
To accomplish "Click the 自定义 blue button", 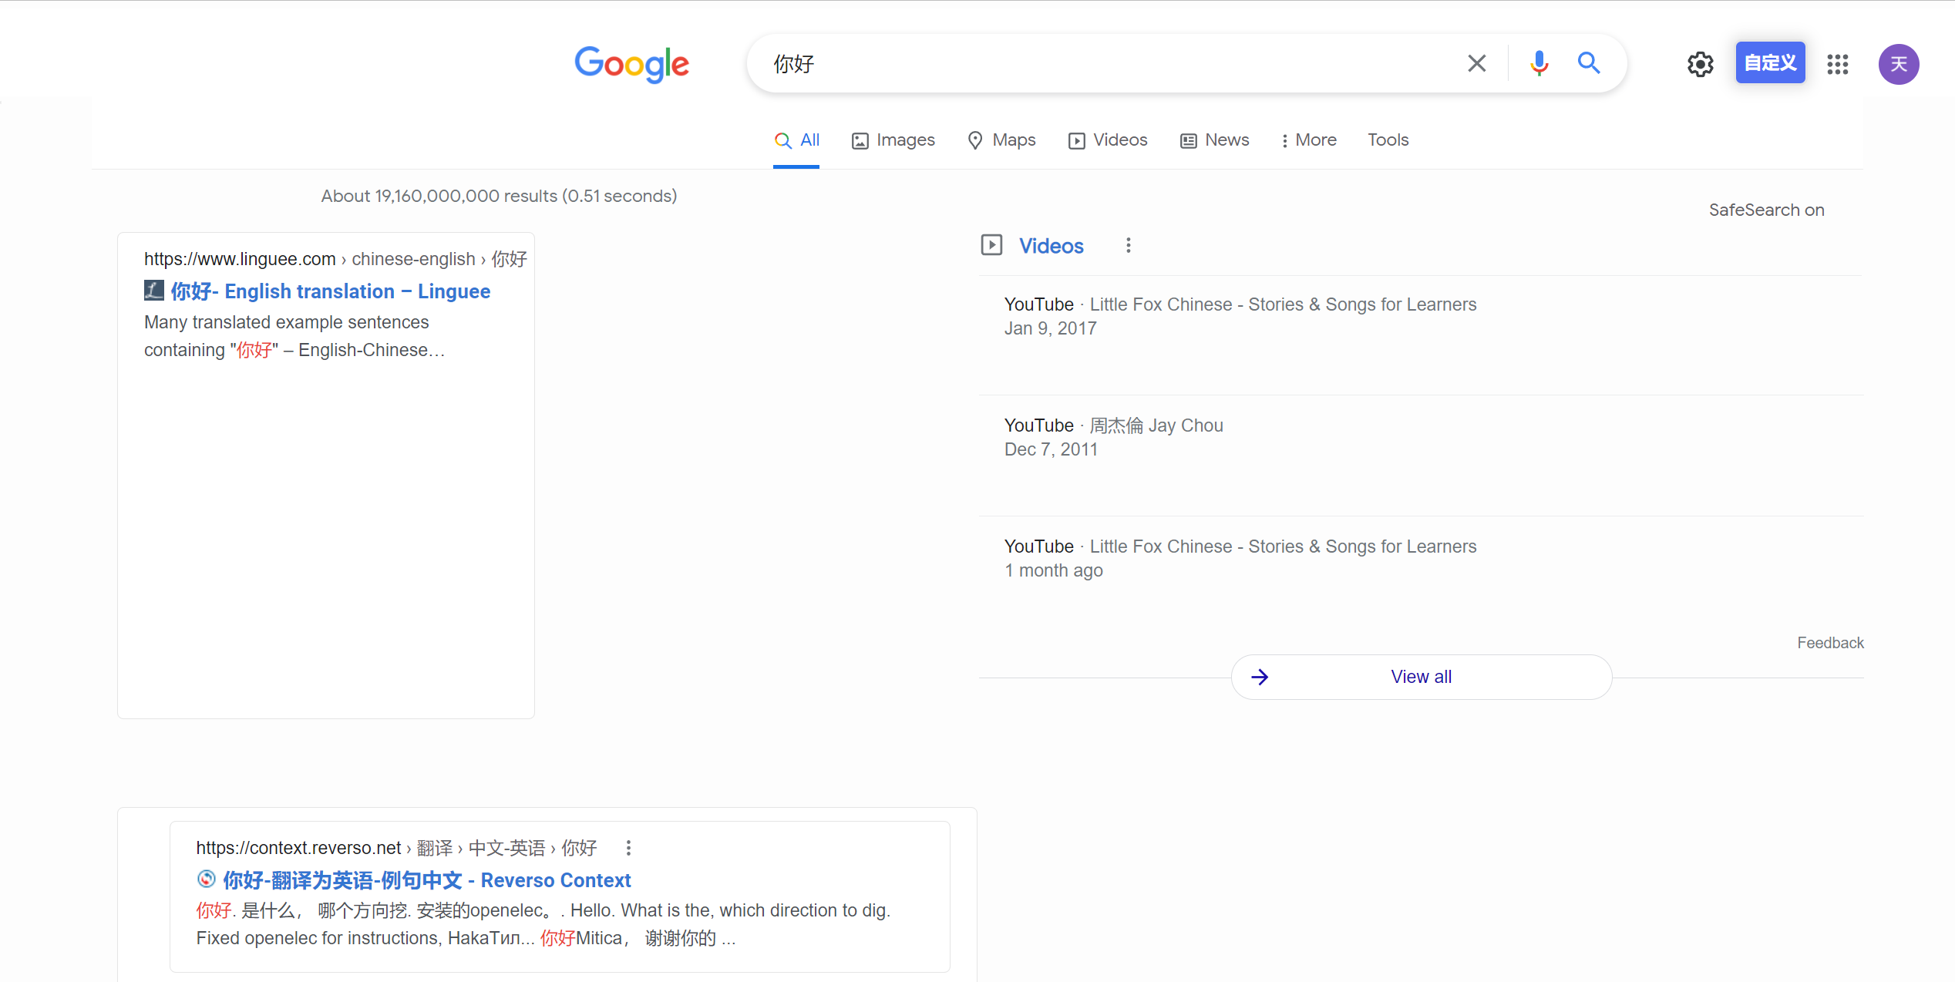I will pos(1770,63).
